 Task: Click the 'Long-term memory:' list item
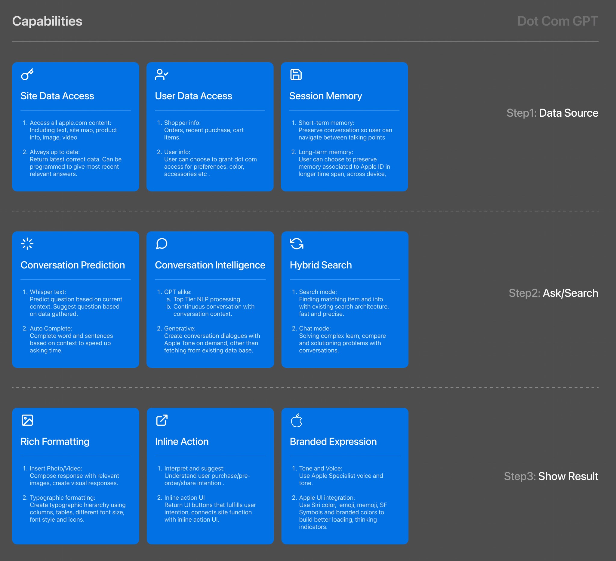[x=326, y=152]
